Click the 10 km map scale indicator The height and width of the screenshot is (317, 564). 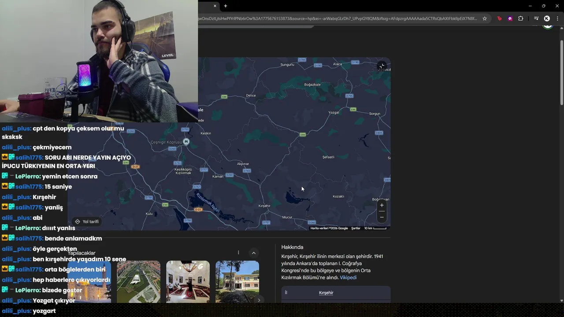(x=375, y=228)
